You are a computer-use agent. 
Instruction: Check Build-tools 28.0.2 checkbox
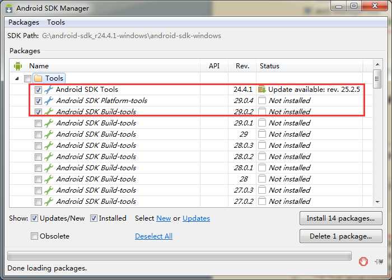click(38, 157)
